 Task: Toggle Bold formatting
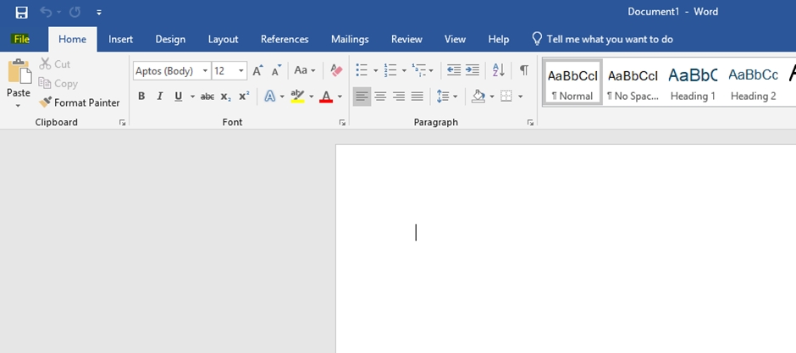[141, 97]
